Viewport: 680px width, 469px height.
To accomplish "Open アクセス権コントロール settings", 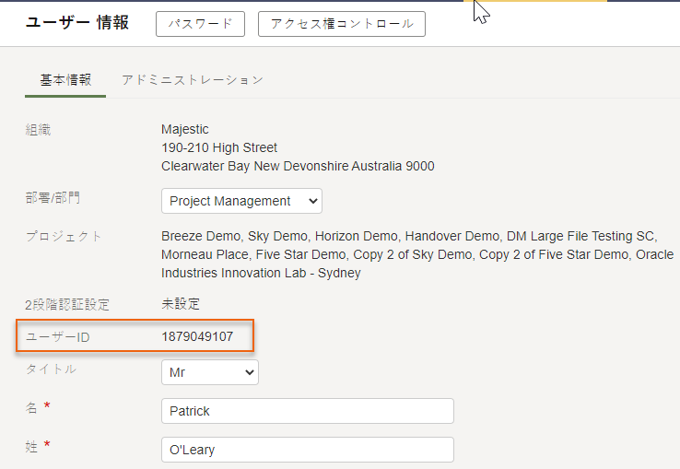I will click(x=342, y=24).
